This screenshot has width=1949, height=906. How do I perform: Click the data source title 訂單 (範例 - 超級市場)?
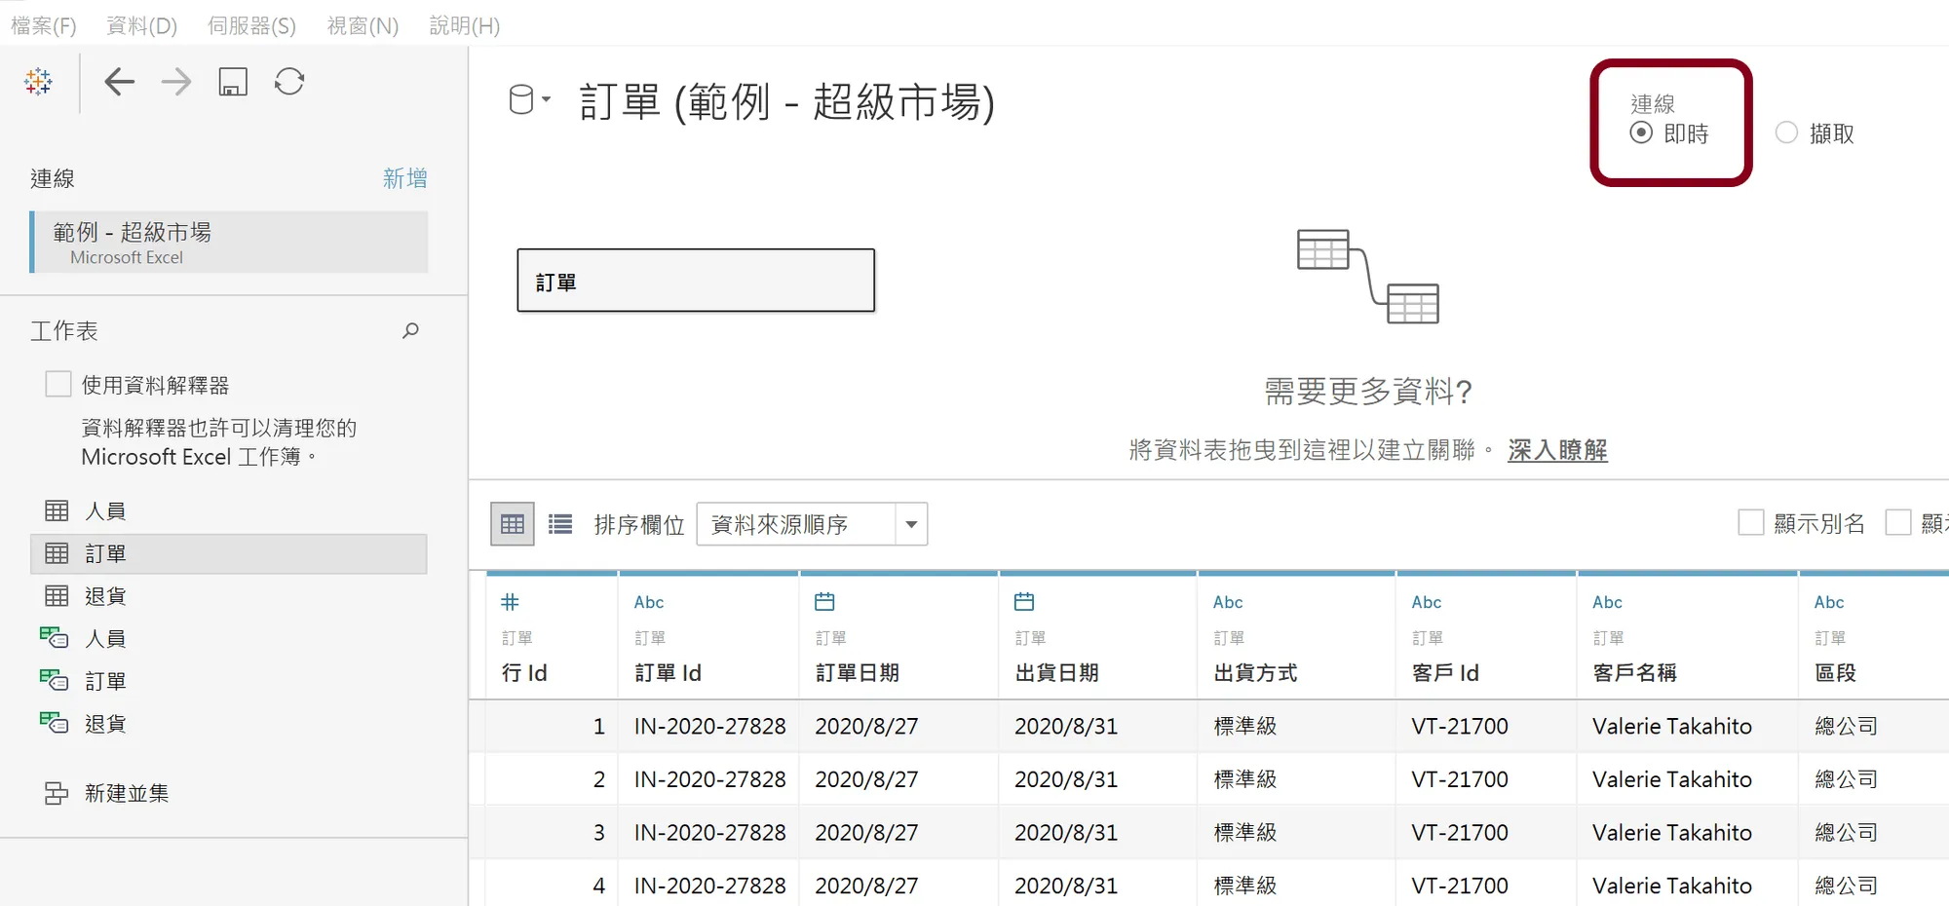[787, 101]
